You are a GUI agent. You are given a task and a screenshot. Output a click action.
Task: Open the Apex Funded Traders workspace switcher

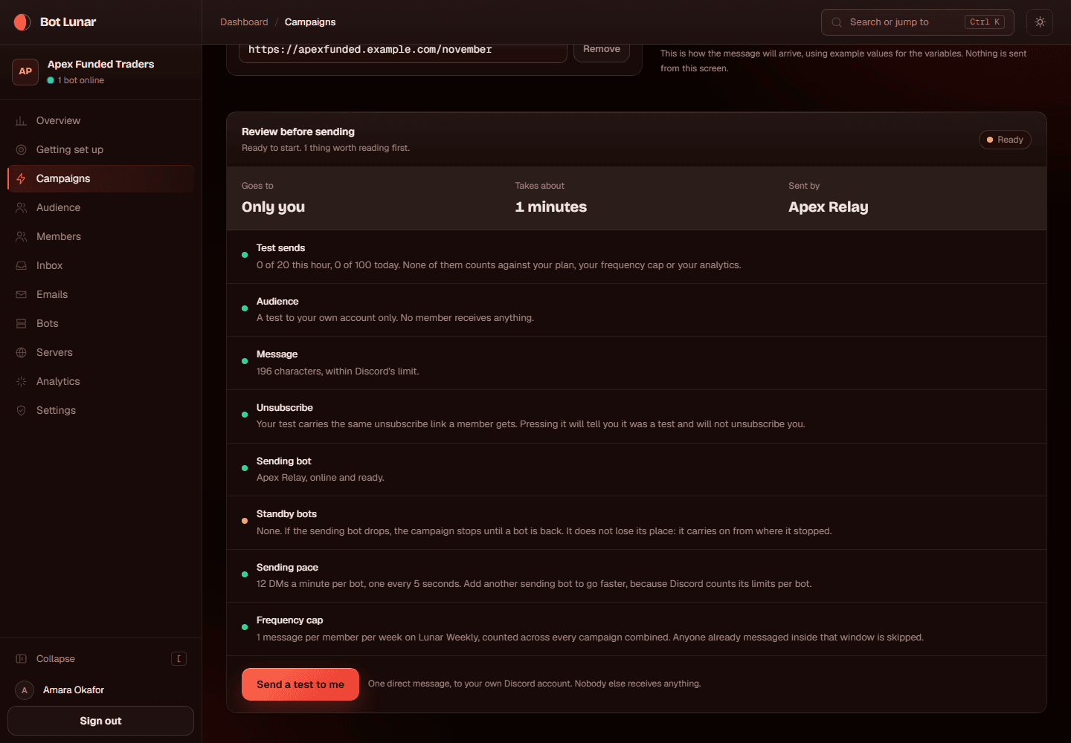100,71
